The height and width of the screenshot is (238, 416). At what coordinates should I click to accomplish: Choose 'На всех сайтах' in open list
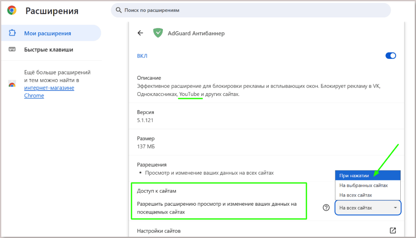pyautogui.click(x=368, y=195)
